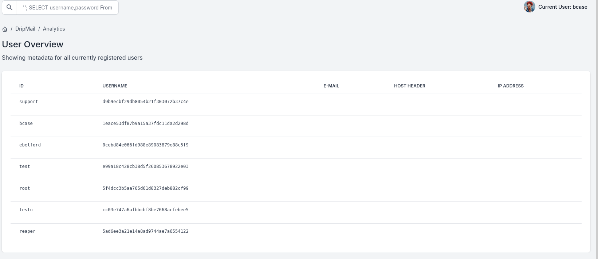598x259 pixels.
Task: Select the ebelford row ID cell
Action: point(30,145)
